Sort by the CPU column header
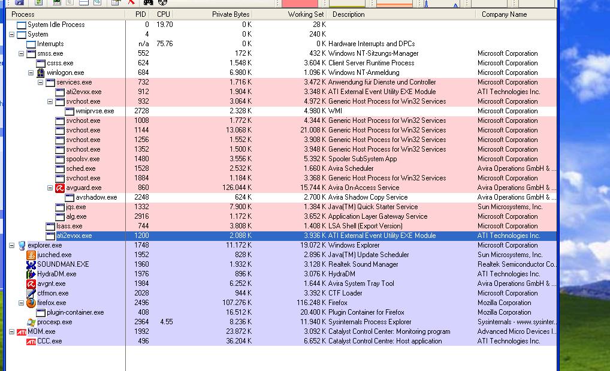 (x=162, y=14)
